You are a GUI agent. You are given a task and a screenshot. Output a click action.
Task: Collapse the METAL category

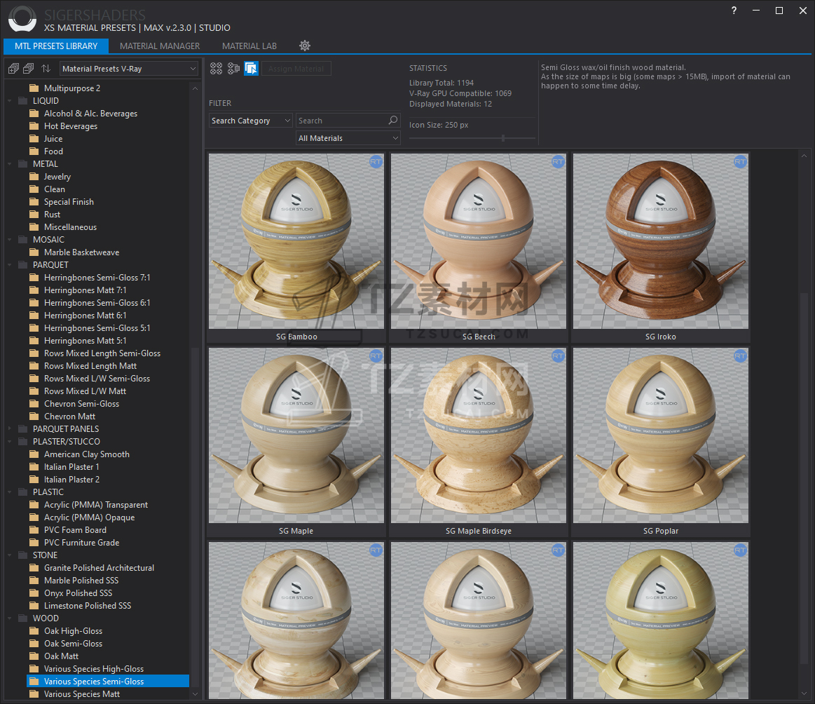point(9,164)
